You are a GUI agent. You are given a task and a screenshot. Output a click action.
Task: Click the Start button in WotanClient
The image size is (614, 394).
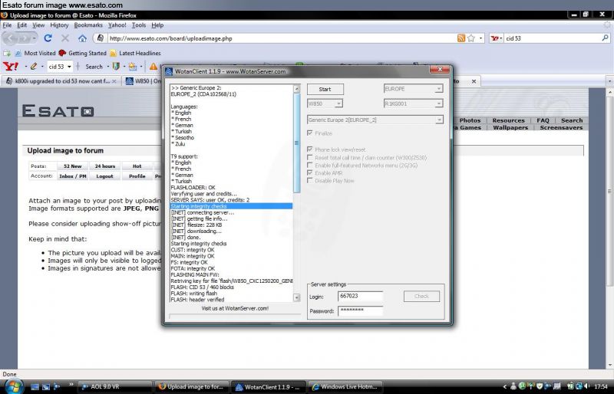click(x=325, y=89)
